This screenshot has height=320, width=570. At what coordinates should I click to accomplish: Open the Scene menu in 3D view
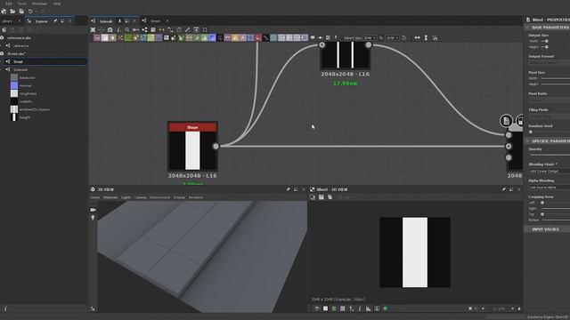pos(95,197)
